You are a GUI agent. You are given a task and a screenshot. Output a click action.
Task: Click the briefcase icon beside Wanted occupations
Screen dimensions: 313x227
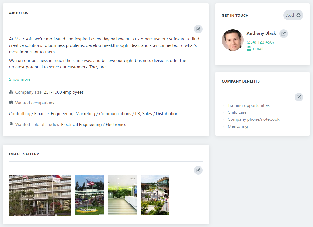coord(11,102)
